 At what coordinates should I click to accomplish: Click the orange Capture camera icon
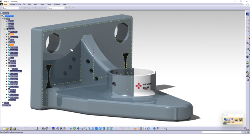(x=135, y=128)
